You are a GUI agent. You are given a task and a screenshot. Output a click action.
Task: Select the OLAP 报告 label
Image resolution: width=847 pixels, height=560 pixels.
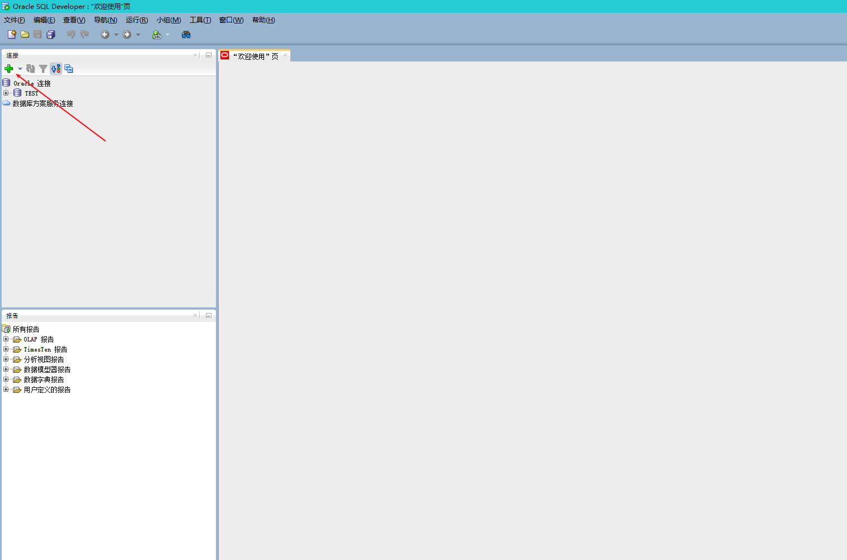click(x=39, y=339)
